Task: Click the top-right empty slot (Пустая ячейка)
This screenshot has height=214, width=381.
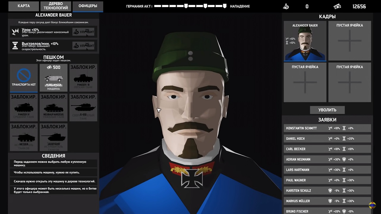Action: pyautogui.click(x=349, y=41)
